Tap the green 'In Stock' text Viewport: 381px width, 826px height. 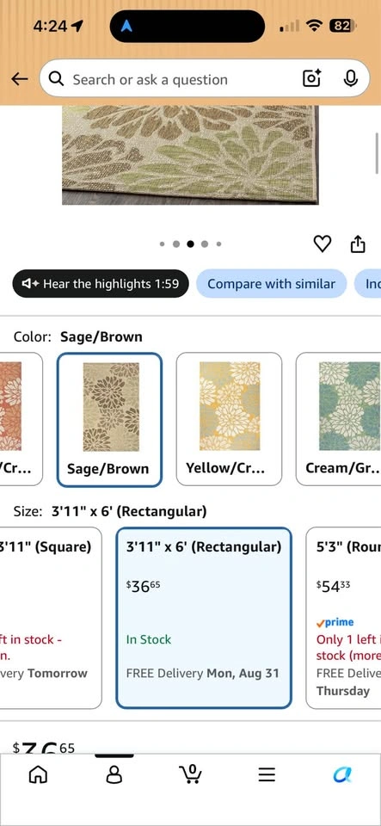(149, 639)
